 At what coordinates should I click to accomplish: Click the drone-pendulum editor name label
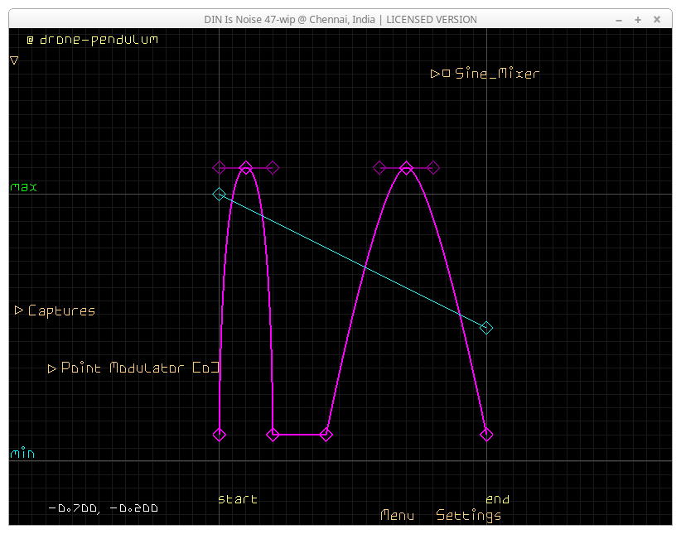coord(98,39)
